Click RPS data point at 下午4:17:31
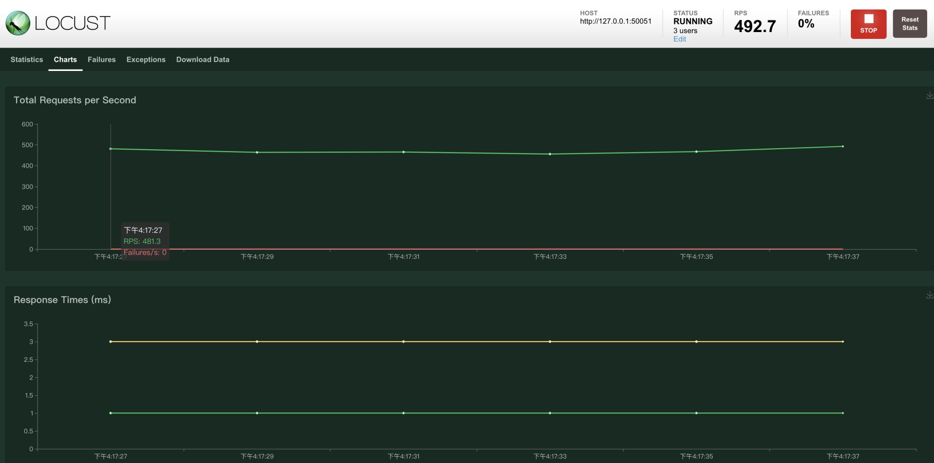 (x=403, y=152)
